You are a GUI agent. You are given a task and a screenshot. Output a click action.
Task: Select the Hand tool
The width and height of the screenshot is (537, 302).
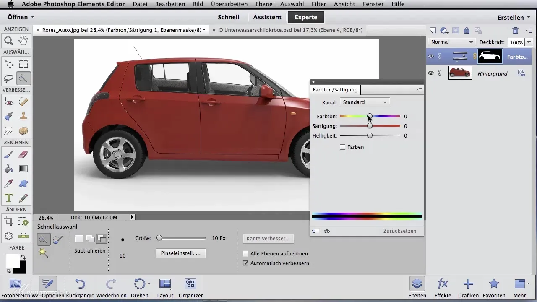[x=23, y=41]
